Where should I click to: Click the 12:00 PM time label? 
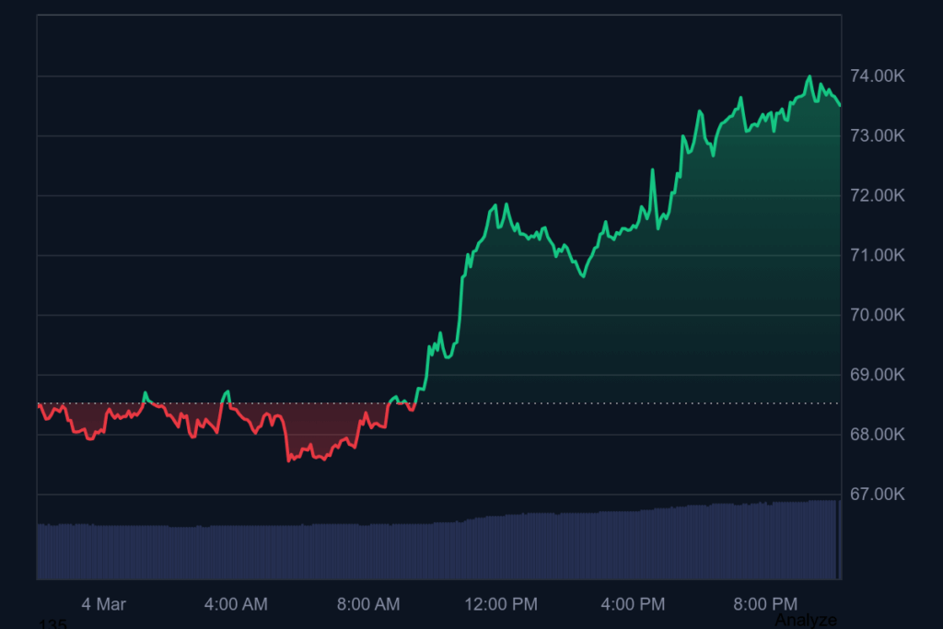(501, 604)
